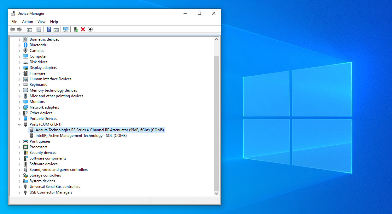Screen dimensions: 392x214
Task: Expand the Monitors category
Action: pyautogui.click(x=19, y=102)
